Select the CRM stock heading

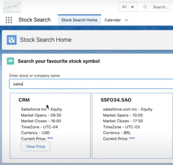[24, 100]
